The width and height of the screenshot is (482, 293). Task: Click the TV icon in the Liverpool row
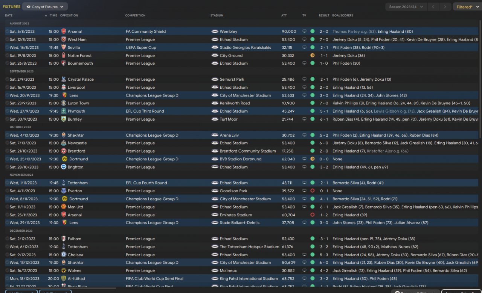point(304,88)
